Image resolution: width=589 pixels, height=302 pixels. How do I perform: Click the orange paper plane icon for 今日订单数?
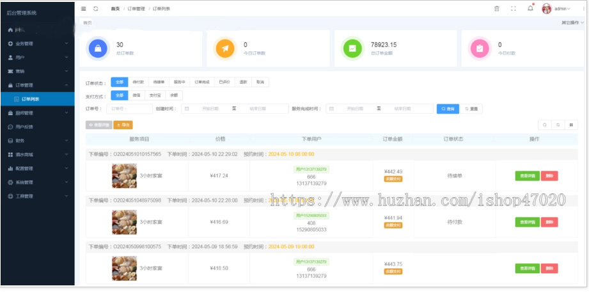pos(225,49)
